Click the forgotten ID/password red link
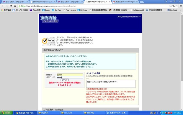Screen dimensions: 183x115 point(65,84)
